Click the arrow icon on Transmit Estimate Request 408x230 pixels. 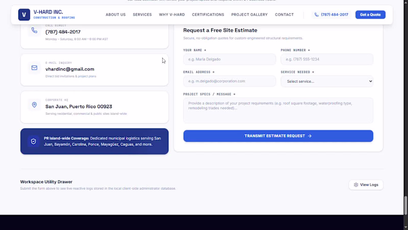[310, 136]
